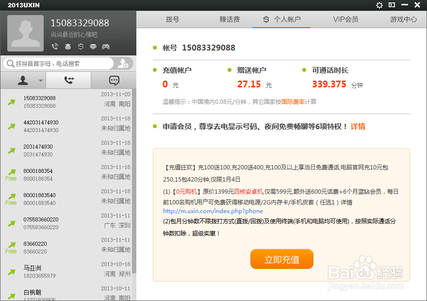Open the call history tab icon
The height and width of the screenshot is (301, 427).
coord(68,80)
